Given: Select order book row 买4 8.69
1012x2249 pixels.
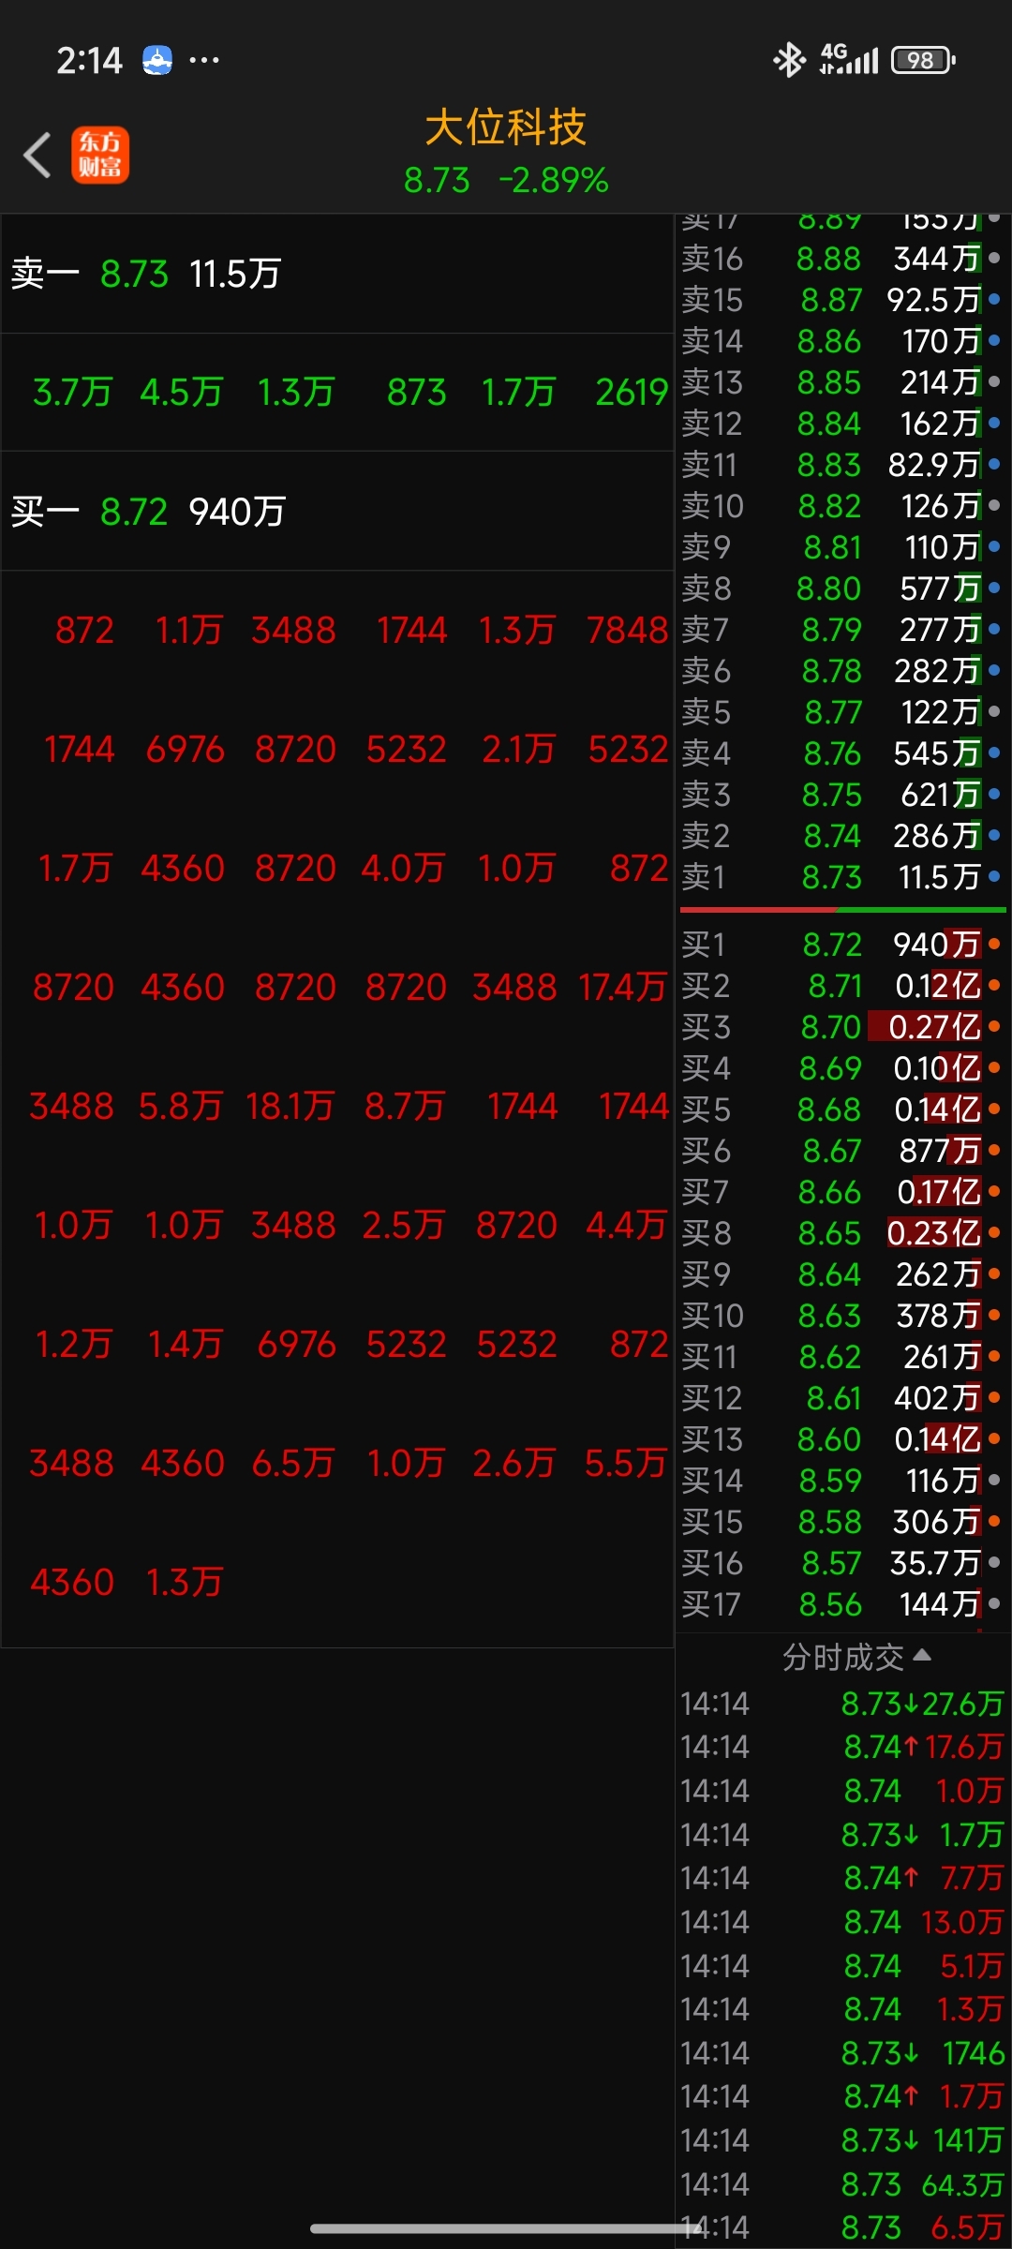Looking at the screenshot, I should coord(841,1067).
